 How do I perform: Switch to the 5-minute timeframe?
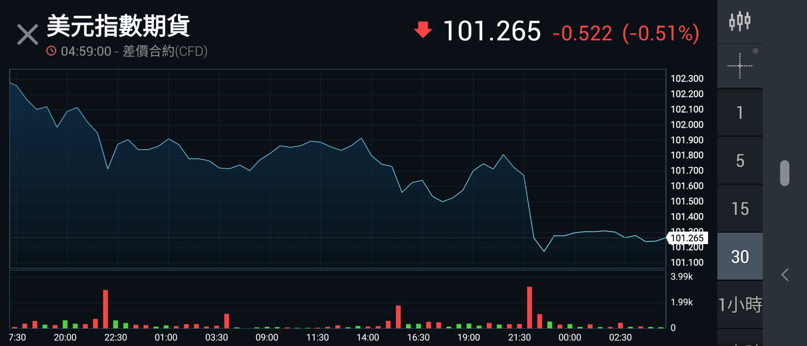tap(739, 160)
